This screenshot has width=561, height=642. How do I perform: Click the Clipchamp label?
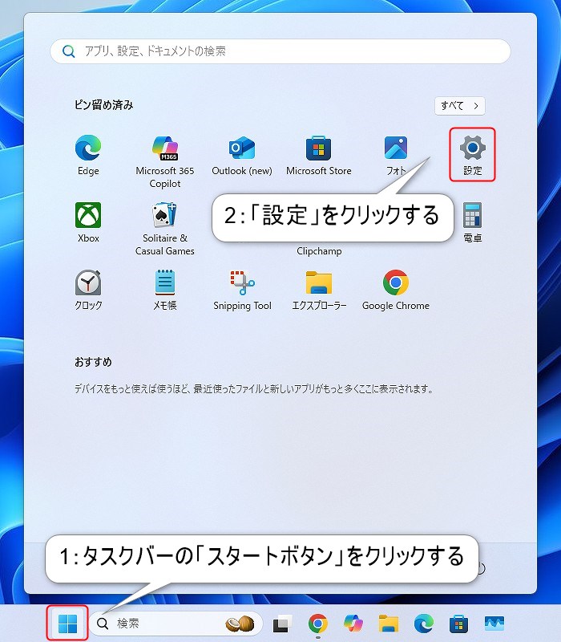point(319,251)
